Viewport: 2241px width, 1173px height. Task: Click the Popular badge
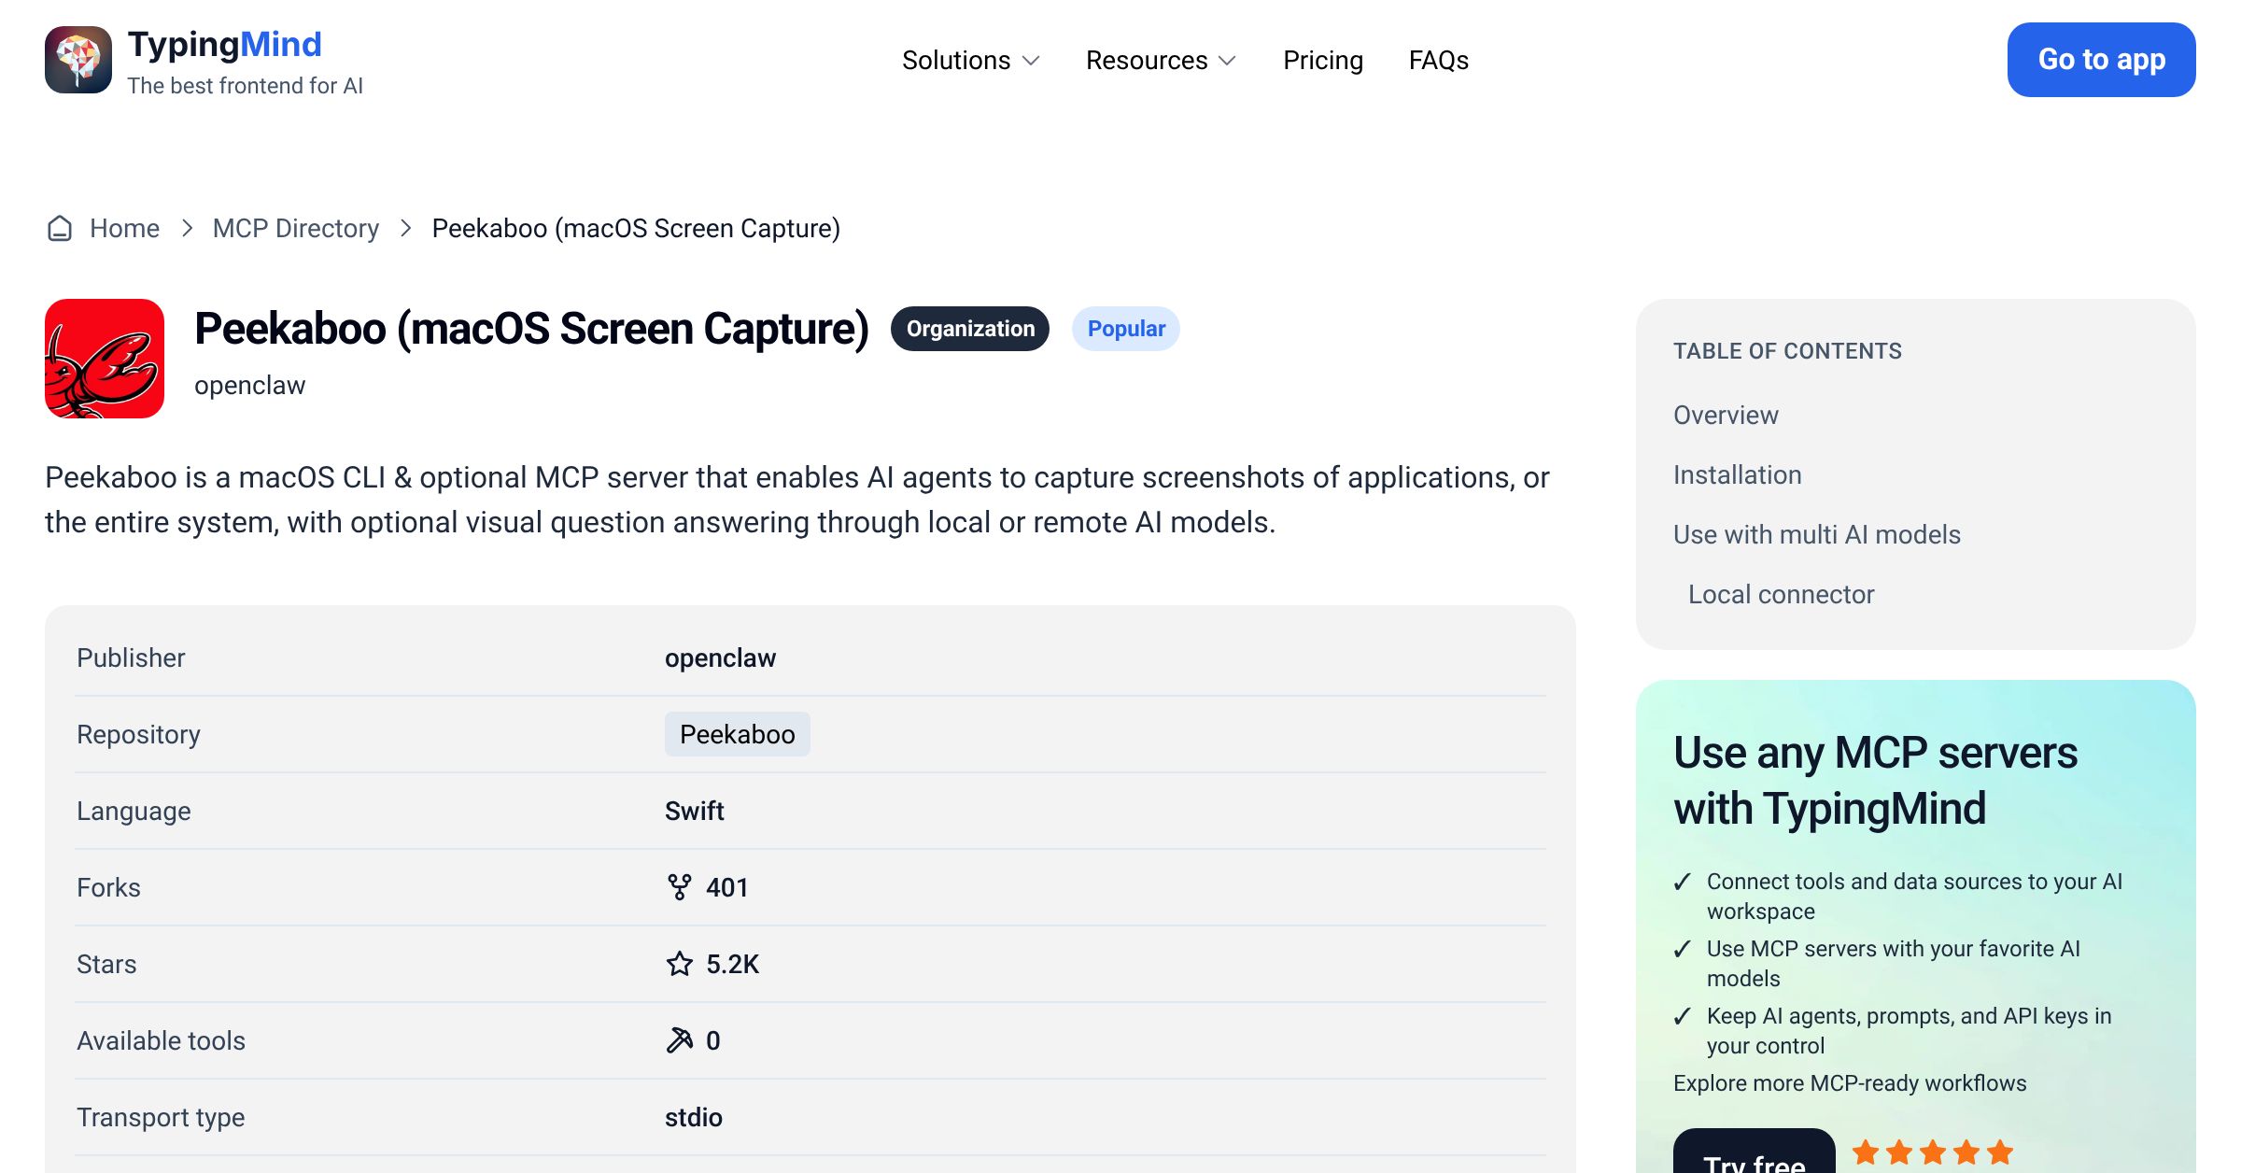(1126, 329)
